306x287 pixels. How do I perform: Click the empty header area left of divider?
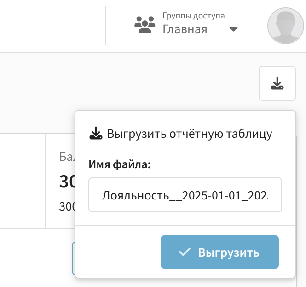click(51, 26)
